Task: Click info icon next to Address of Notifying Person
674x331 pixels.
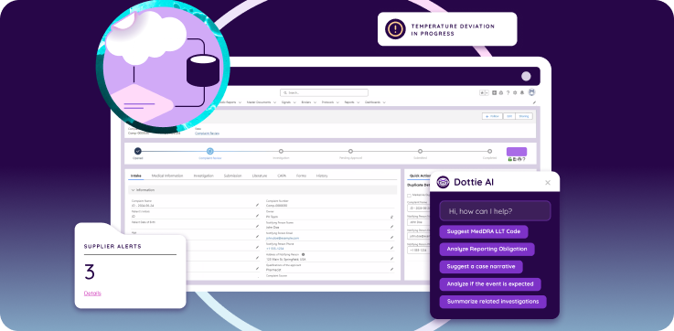Action: (x=303, y=254)
